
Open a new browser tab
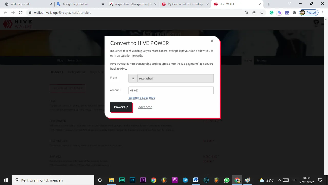269,4
